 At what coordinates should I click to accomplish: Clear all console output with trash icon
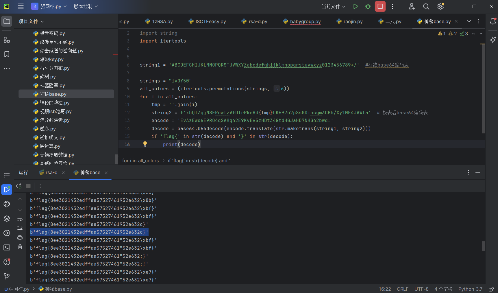tap(20, 247)
